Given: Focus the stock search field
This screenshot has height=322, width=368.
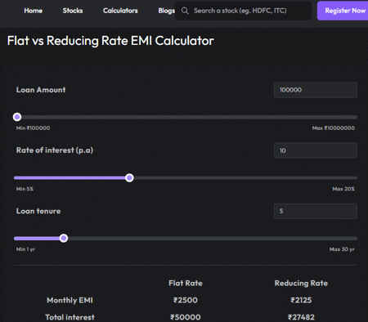Looking at the screenshot, I should tap(243, 11).
